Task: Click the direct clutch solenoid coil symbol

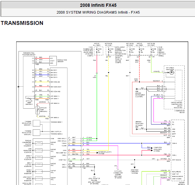Action: click(39, 158)
